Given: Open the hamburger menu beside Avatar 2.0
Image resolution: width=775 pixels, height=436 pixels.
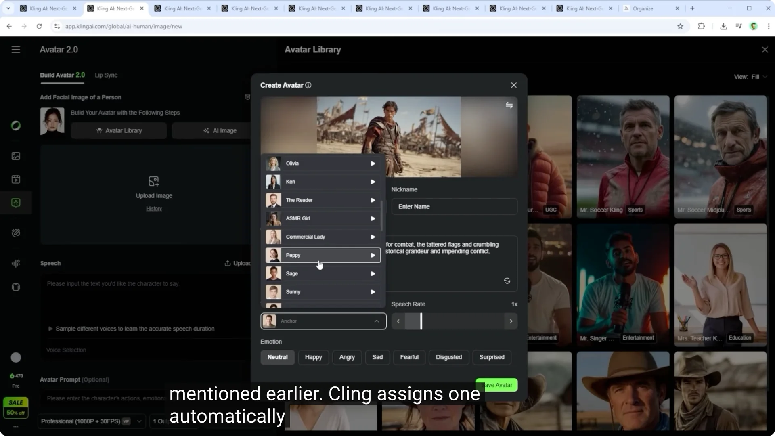Looking at the screenshot, I should click(16, 50).
